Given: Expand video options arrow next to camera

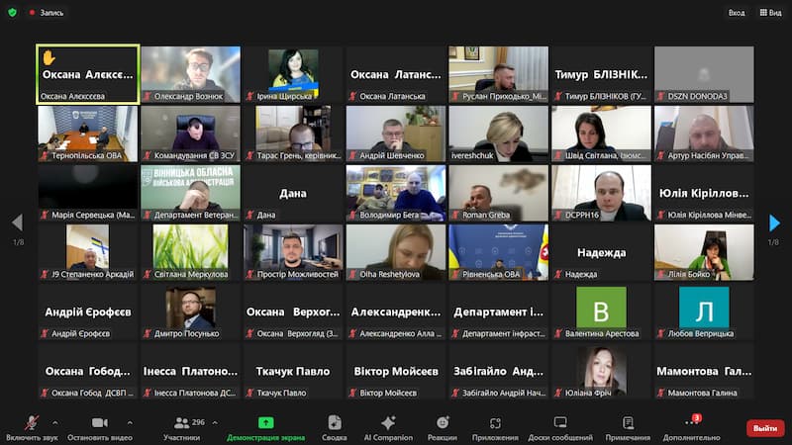Looking at the screenshot, I should (132, 422).
